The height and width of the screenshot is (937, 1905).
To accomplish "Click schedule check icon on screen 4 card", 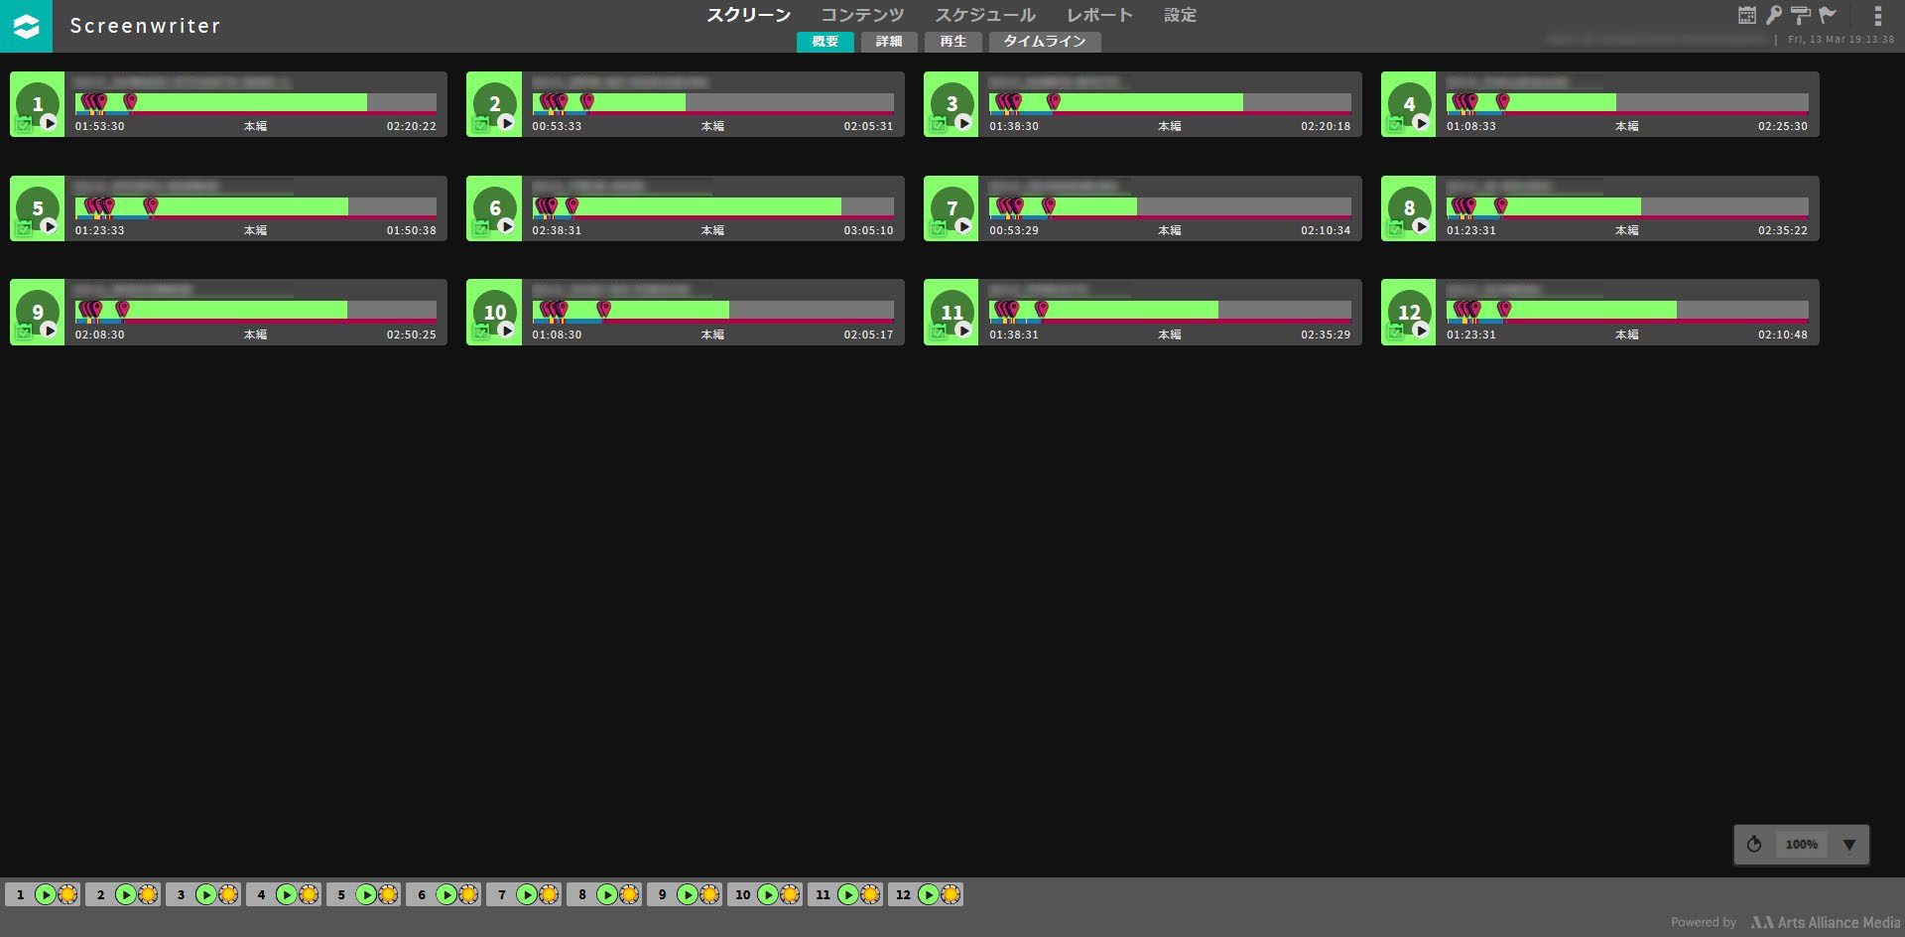I will pyautogui.click(x=1395, y=125).
